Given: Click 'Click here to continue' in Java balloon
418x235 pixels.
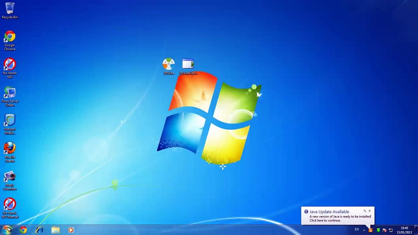Looking at the screenshot, I should (x=325, y=220).
